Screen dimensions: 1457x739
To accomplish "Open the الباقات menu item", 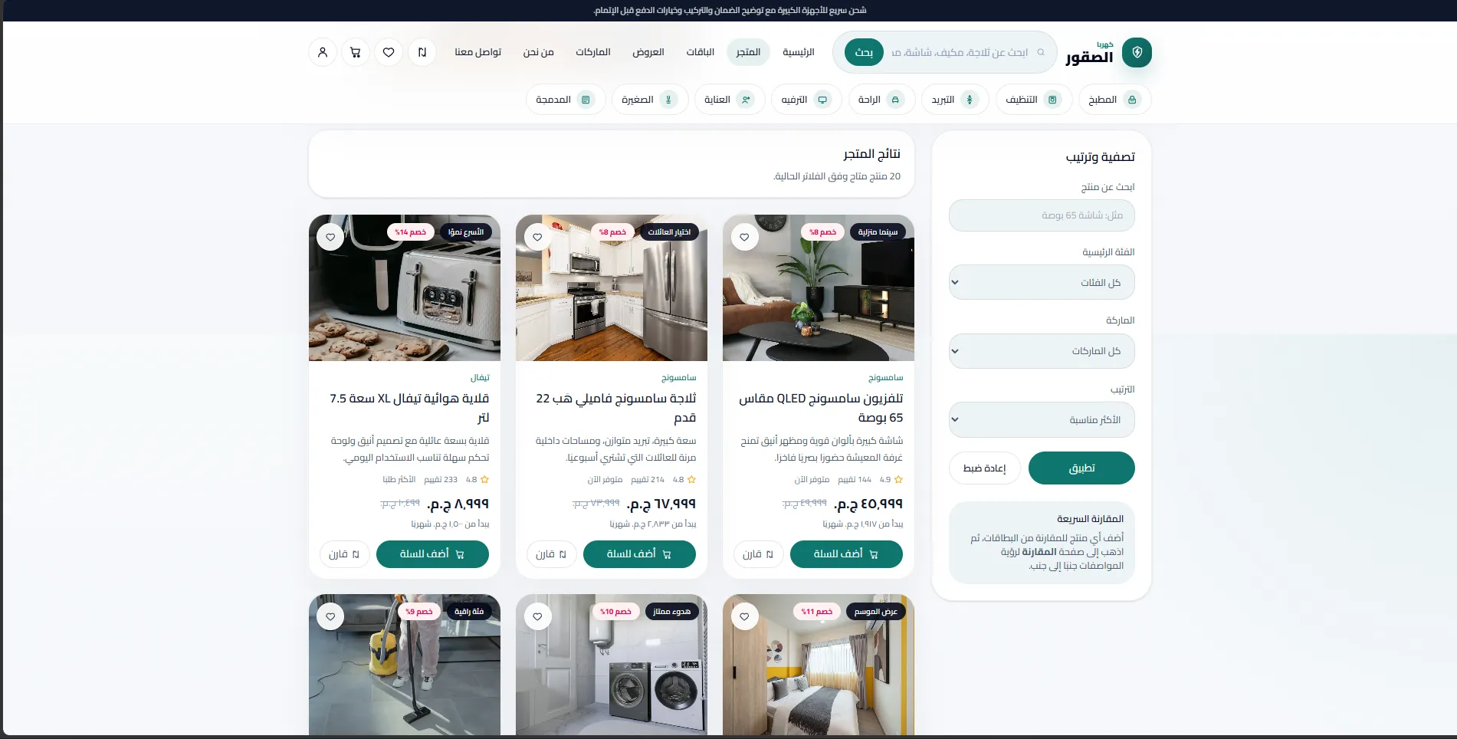I will pyautogui.click(x=700, y=52).
